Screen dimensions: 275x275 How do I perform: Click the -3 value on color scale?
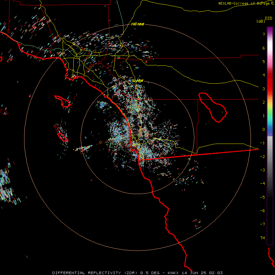point(262,170)
